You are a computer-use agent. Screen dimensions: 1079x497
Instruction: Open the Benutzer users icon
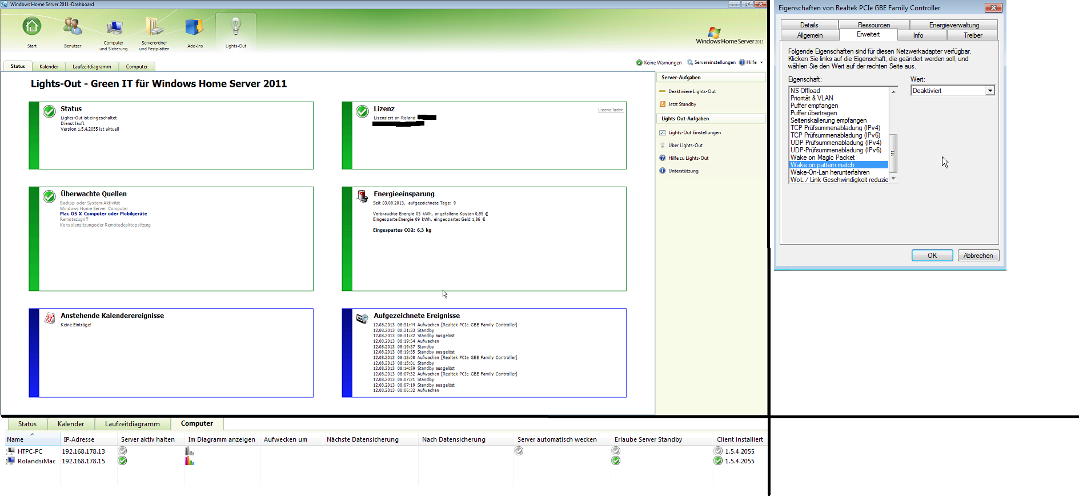tap(73, 26)
